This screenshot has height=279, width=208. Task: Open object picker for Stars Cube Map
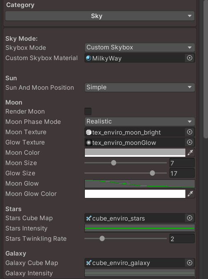(x=189, y=218)
